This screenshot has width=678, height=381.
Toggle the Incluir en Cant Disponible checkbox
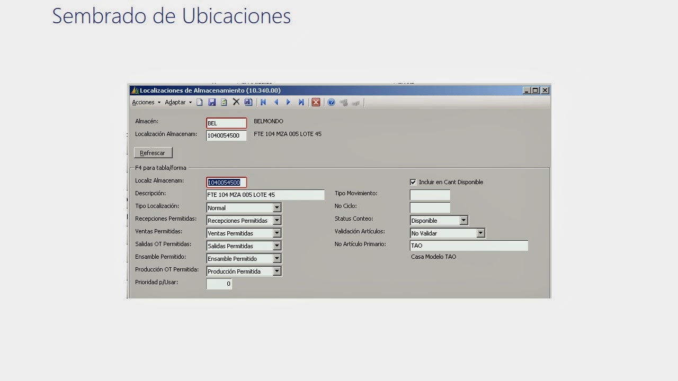413,182
